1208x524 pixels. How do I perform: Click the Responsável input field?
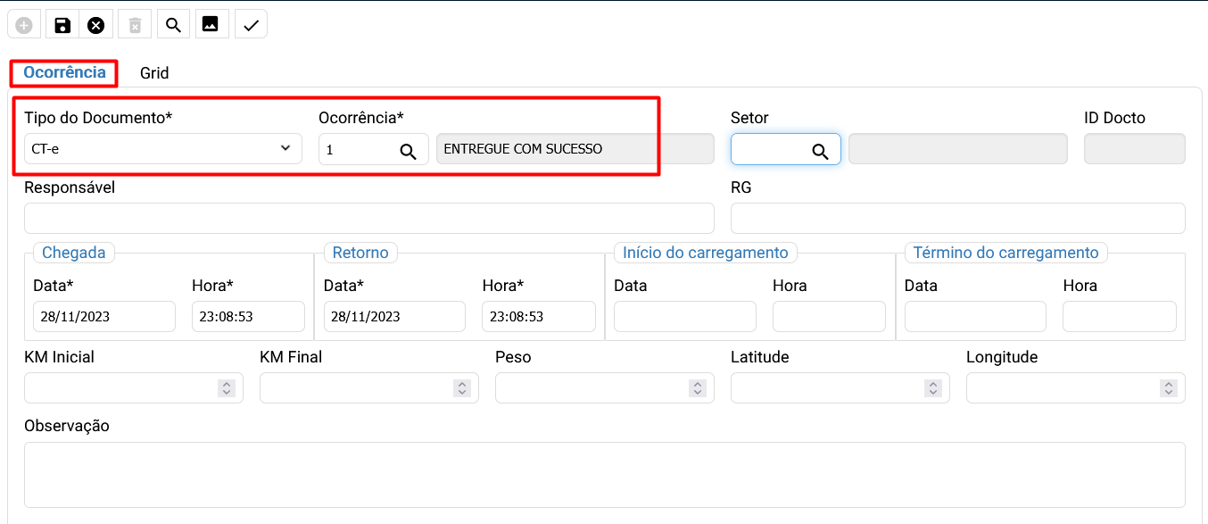(369, 219)
